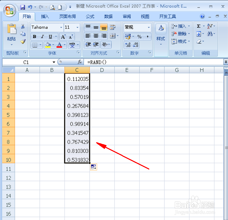Viewport: 228px width, 220px height.
Task: Open the 数据 tab
Action: point(108,17)
